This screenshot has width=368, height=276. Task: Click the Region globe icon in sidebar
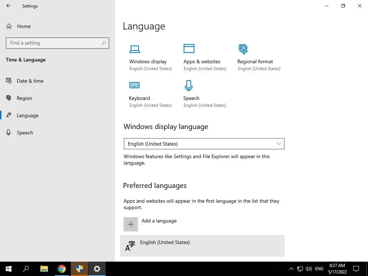9,98
